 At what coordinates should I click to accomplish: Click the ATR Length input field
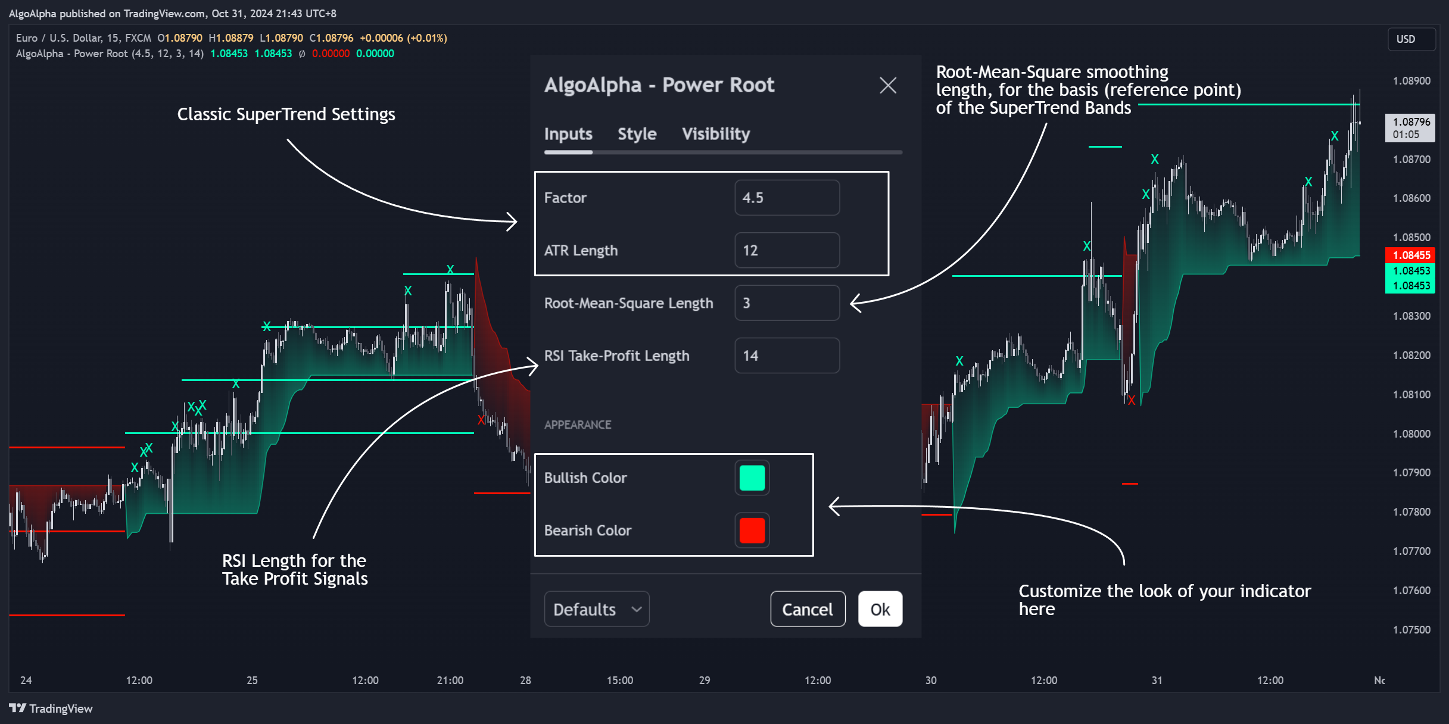coord(787,250)
